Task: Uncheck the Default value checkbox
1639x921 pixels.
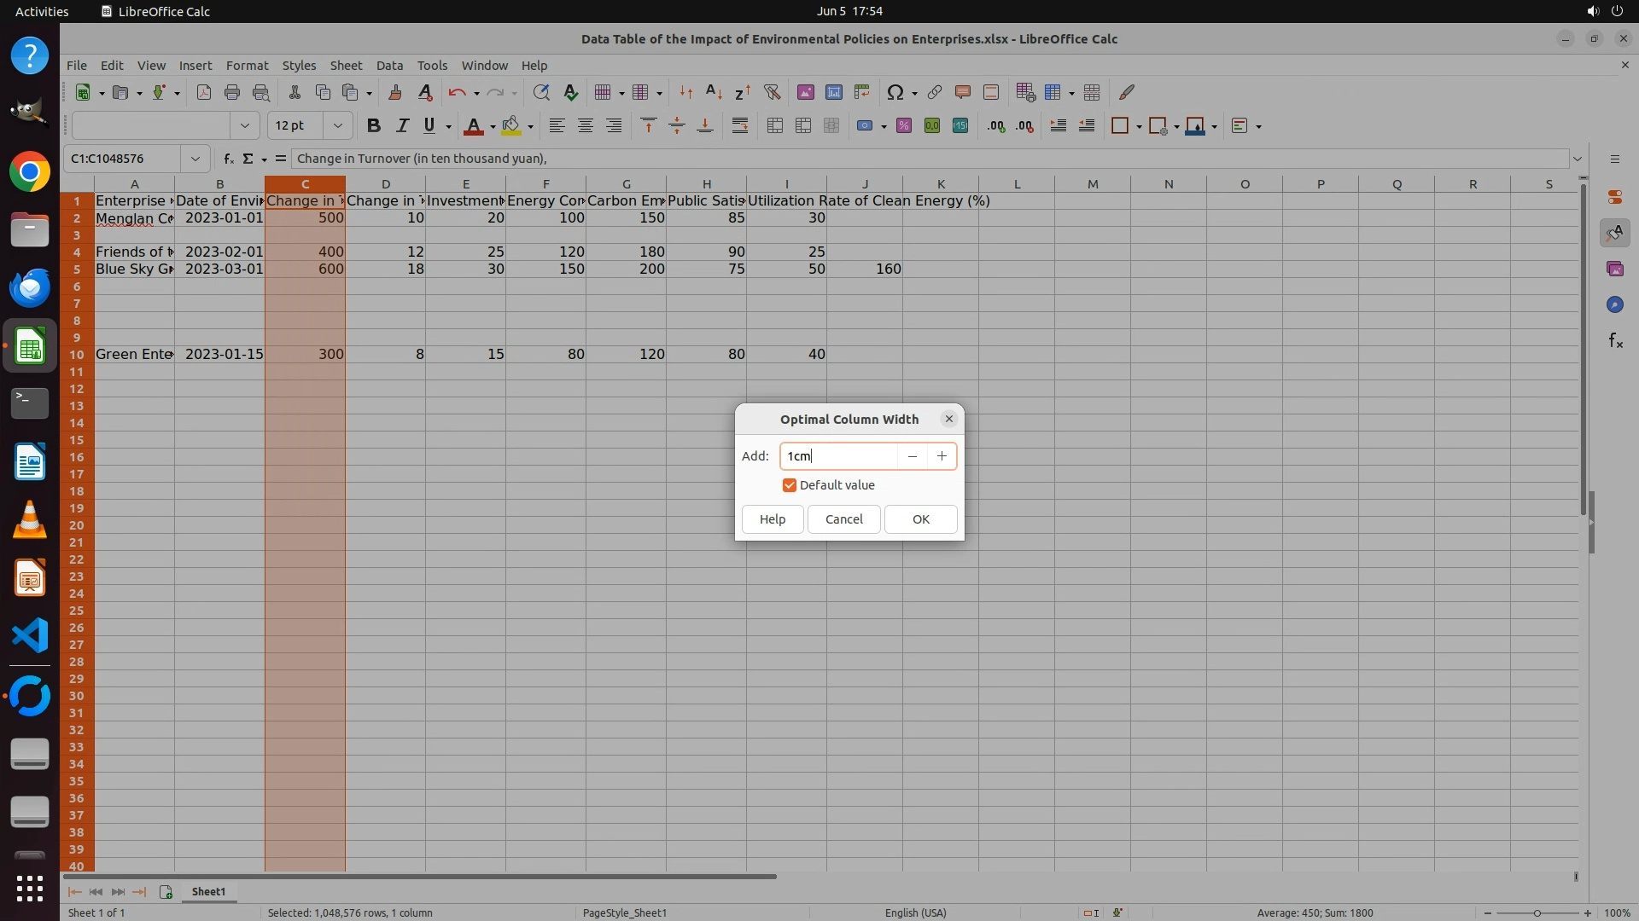Action: coord(790,485)
